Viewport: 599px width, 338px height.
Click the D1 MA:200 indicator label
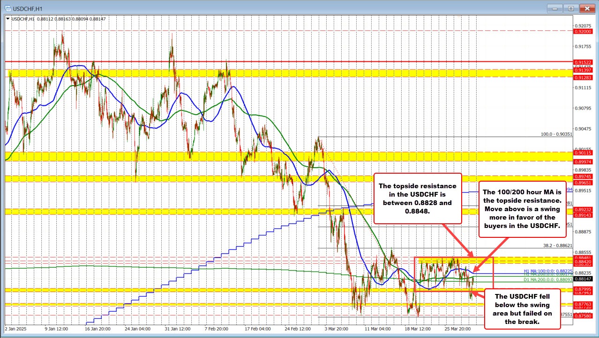[x=547, y=280]
